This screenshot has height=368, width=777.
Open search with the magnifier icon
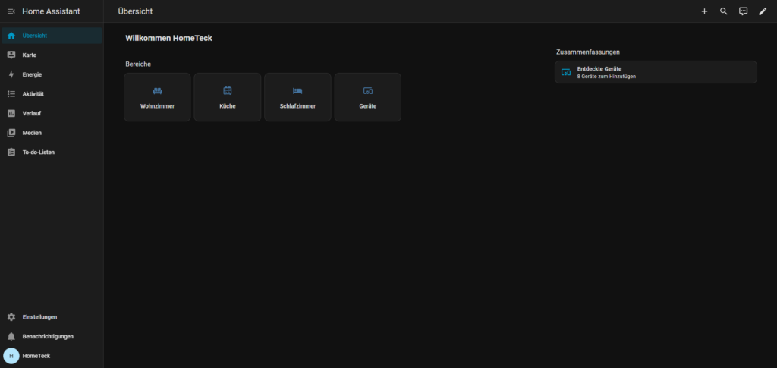click(x=724, y=11)
